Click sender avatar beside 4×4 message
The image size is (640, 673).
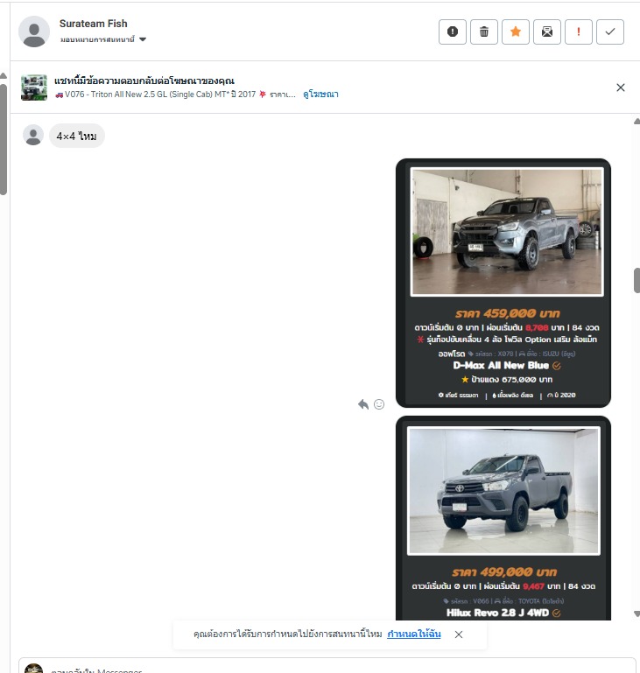coord(33,135)
